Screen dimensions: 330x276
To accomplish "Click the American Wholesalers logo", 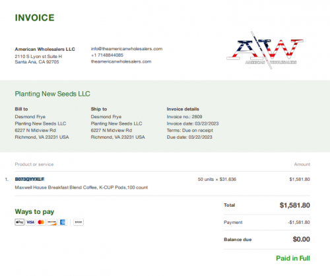I will tap(265, 50).
